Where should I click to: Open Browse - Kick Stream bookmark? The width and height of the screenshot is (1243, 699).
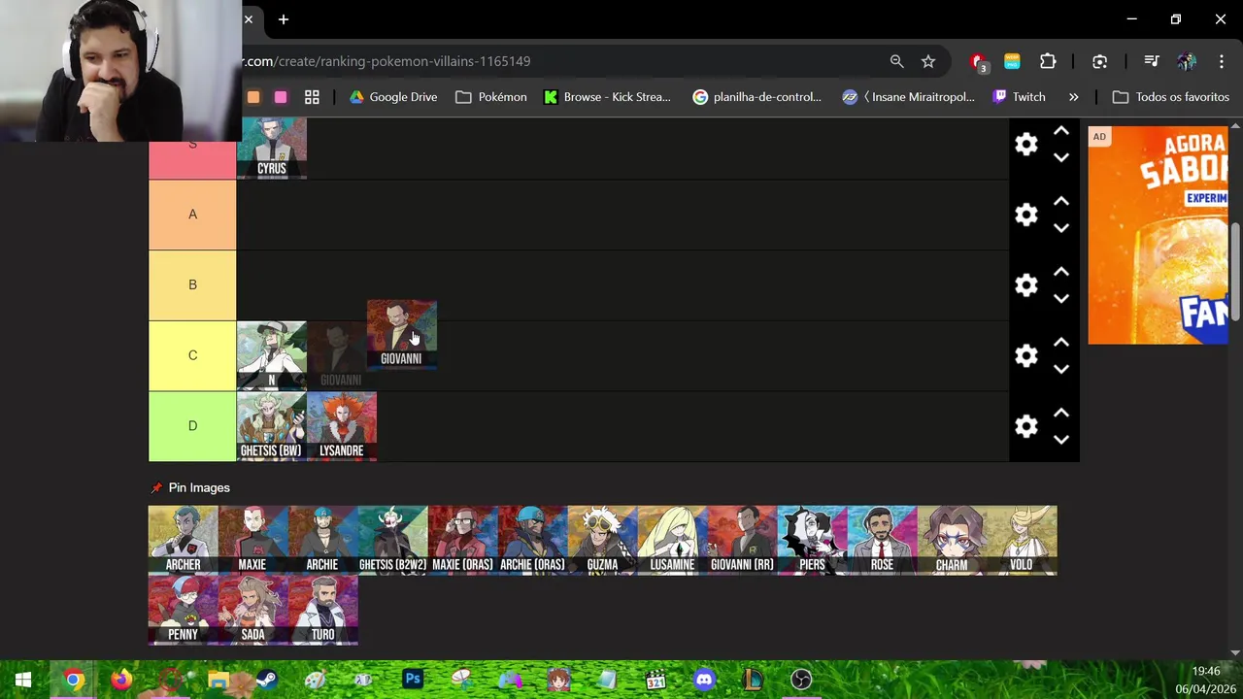point(608,97)
